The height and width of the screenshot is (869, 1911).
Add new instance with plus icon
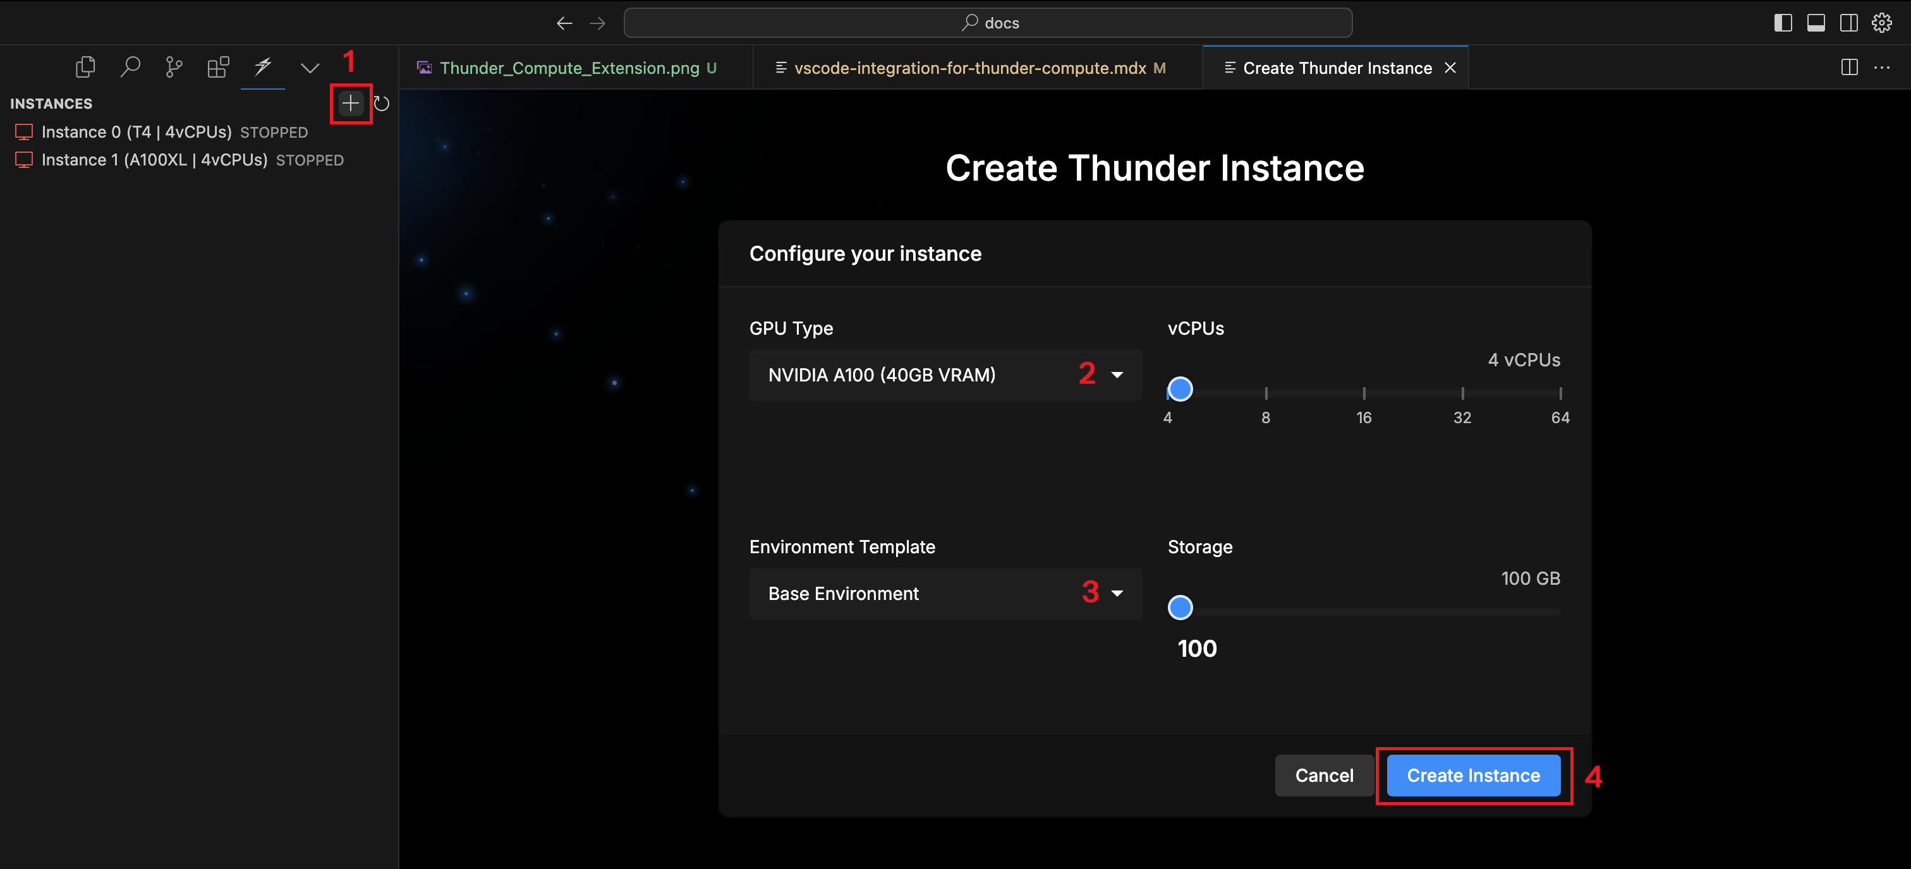pos(351,103)
